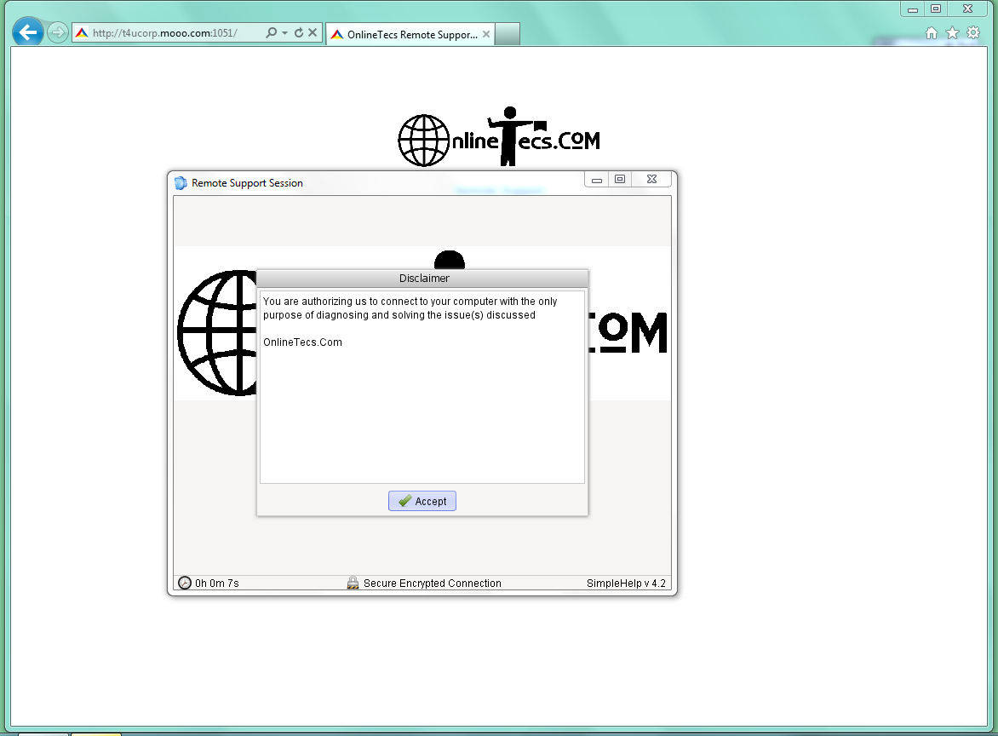Open Favorites star icon
The width and height of the screenshot is (998, 736).
[952, 33]
